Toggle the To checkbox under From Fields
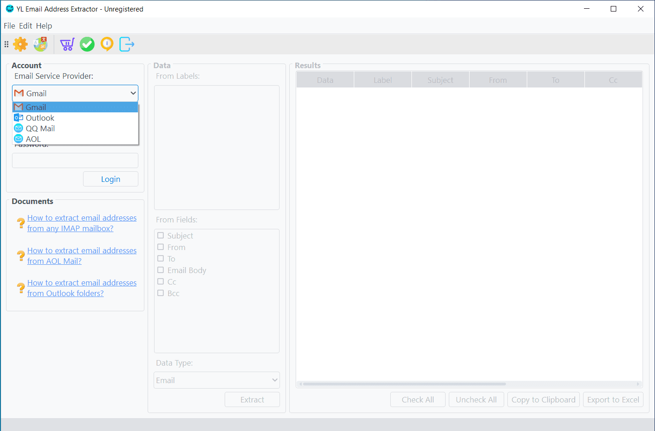 tap(161, 258)
